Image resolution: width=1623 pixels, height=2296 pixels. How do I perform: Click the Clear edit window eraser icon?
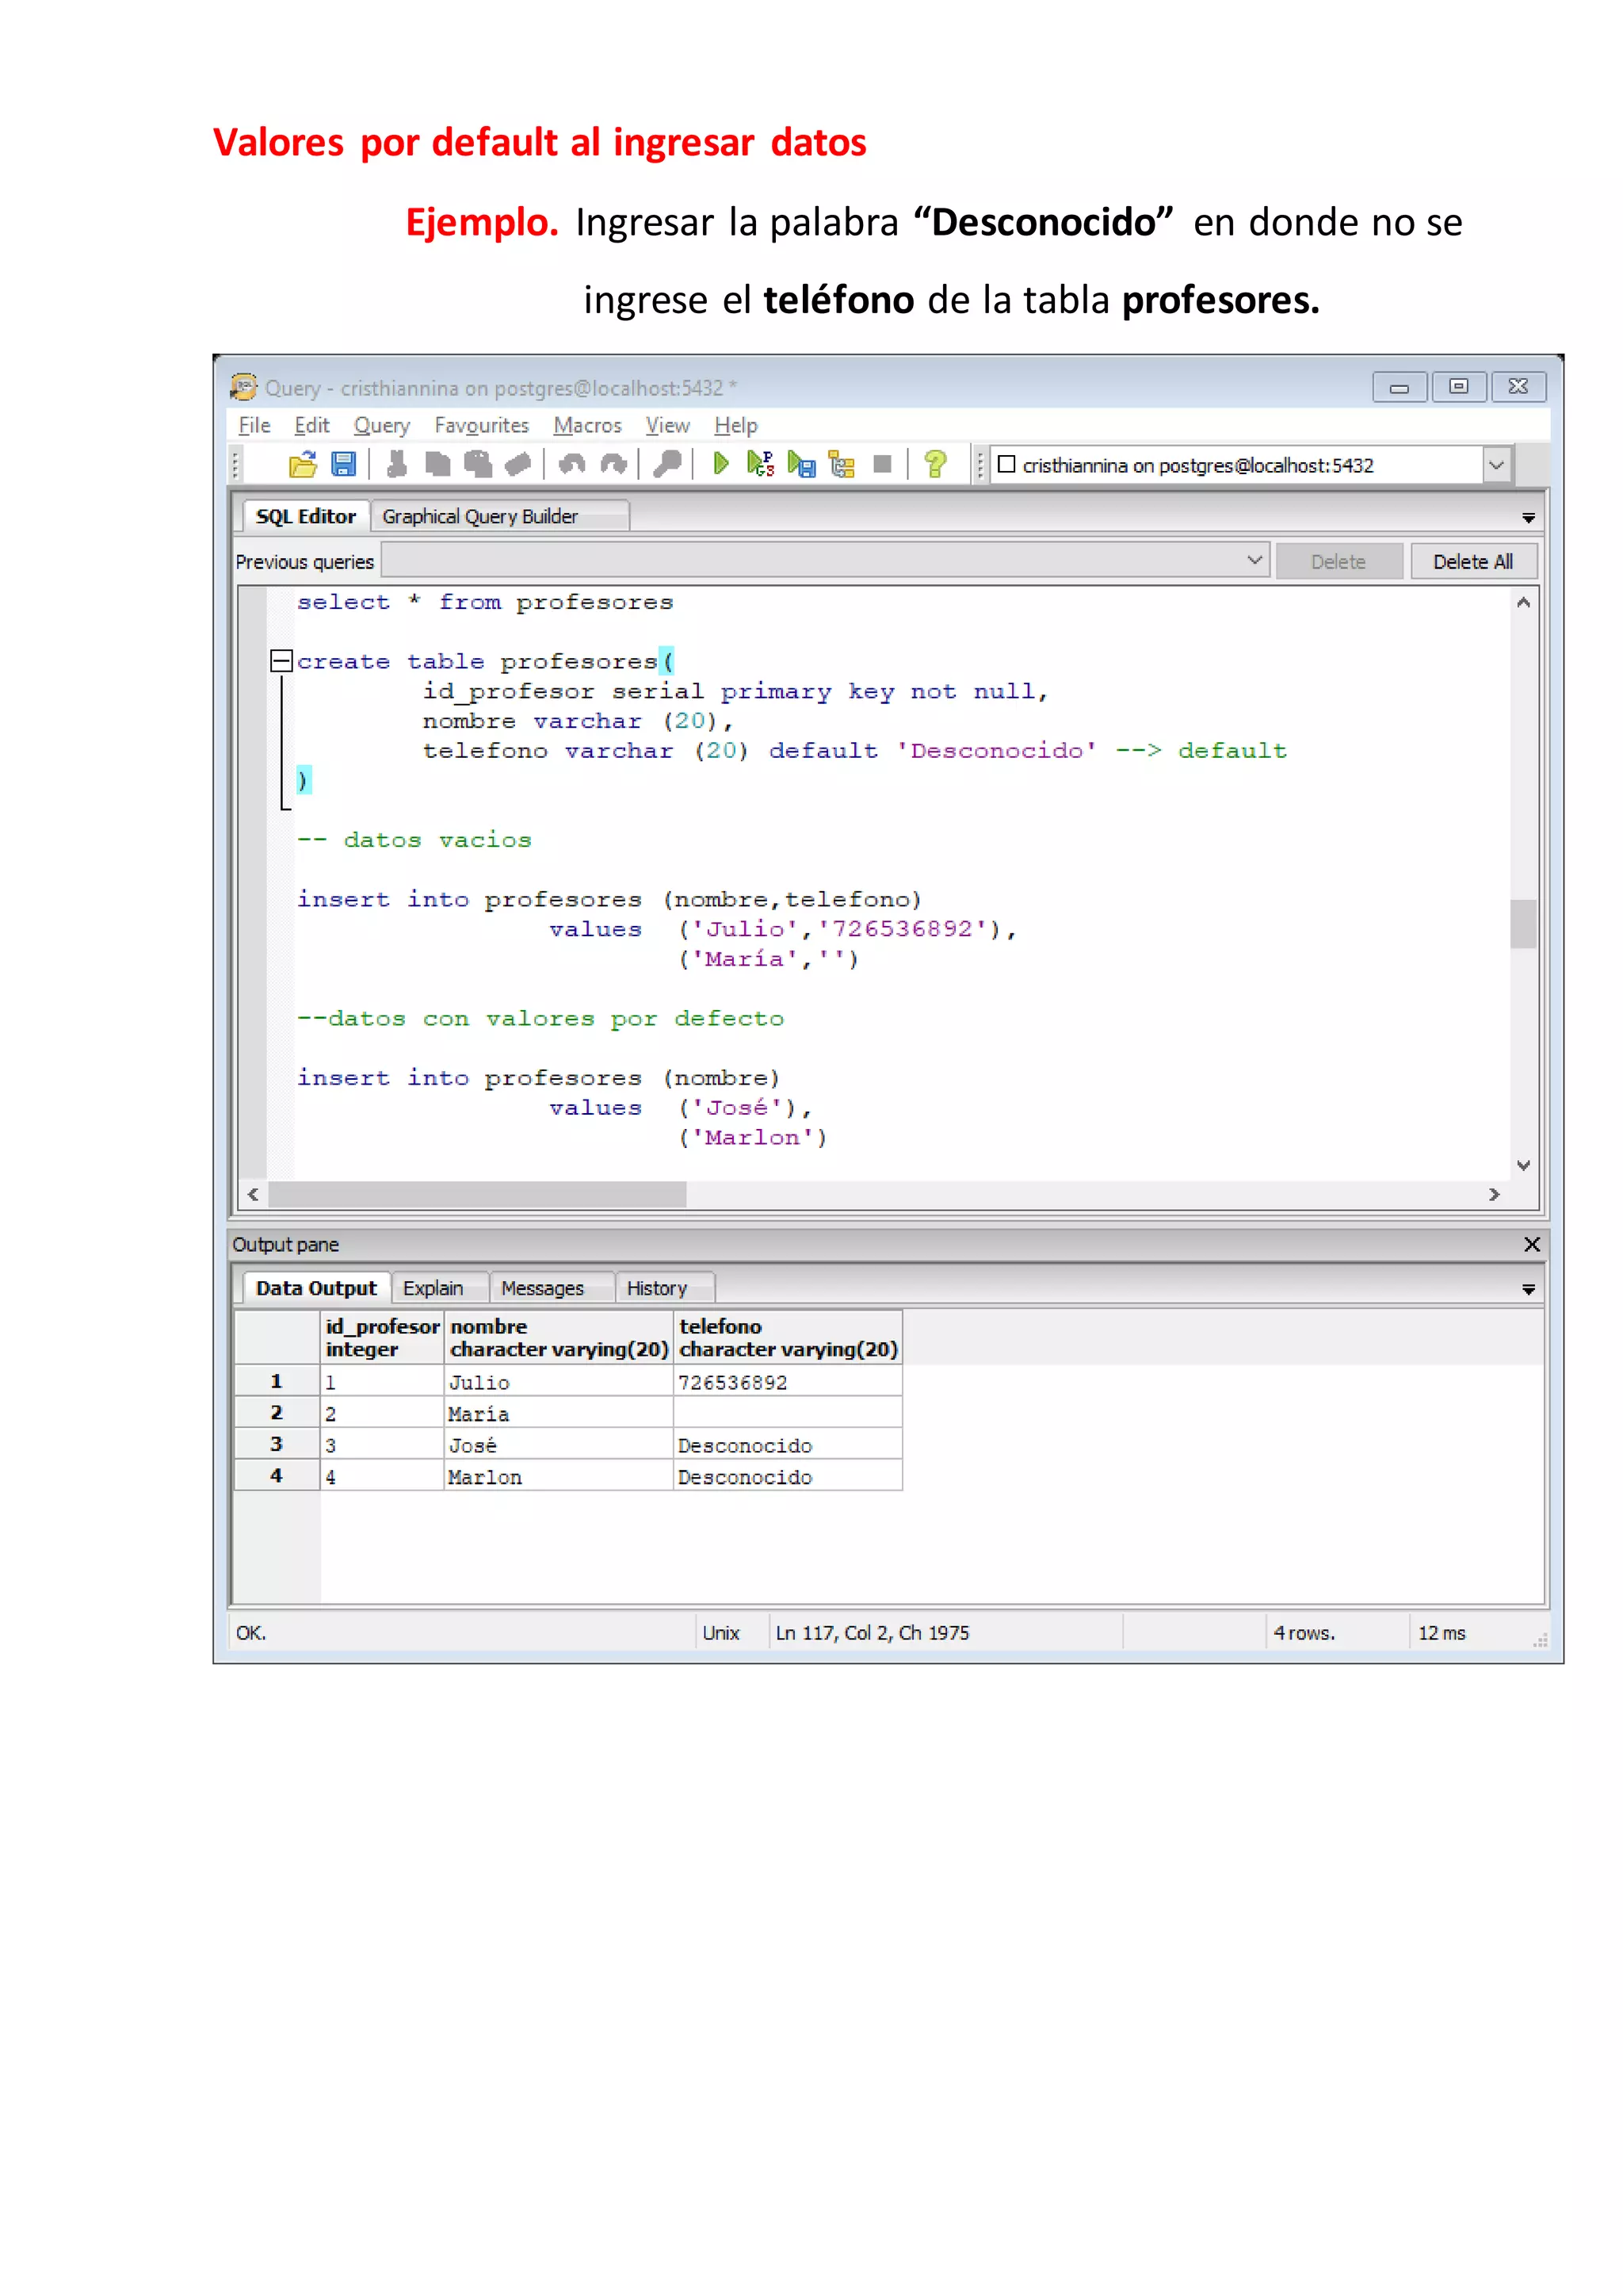pyautogui.click(x=517, y=465)
